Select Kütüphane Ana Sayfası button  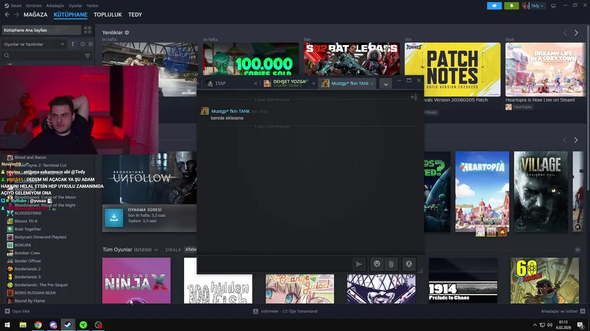pyautogui.click(x=41, y=30)
